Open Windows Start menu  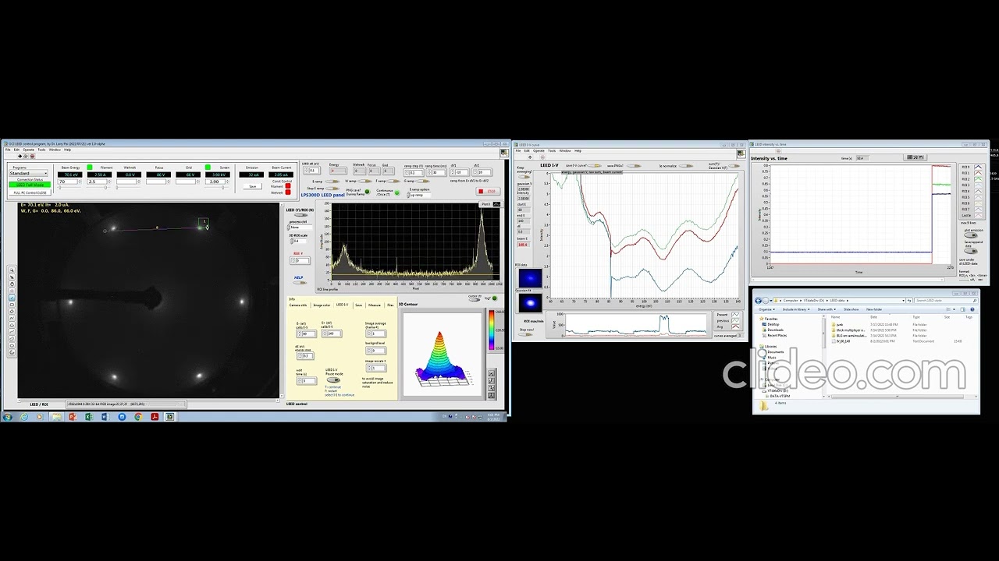pyautogui.click(x=8, y=417)
